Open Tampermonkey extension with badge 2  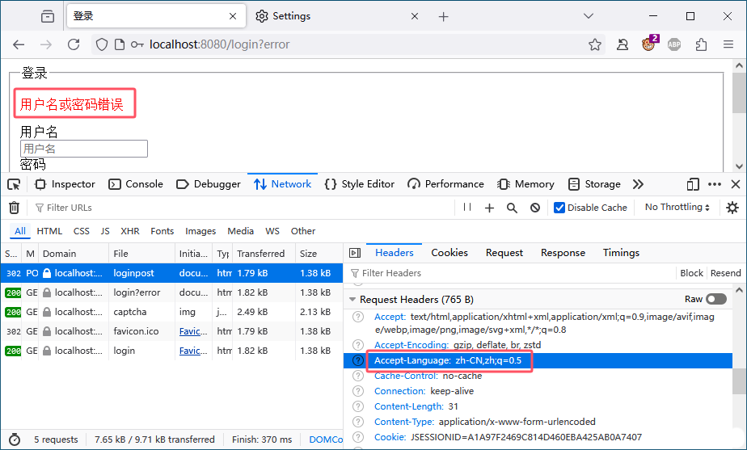649,44
